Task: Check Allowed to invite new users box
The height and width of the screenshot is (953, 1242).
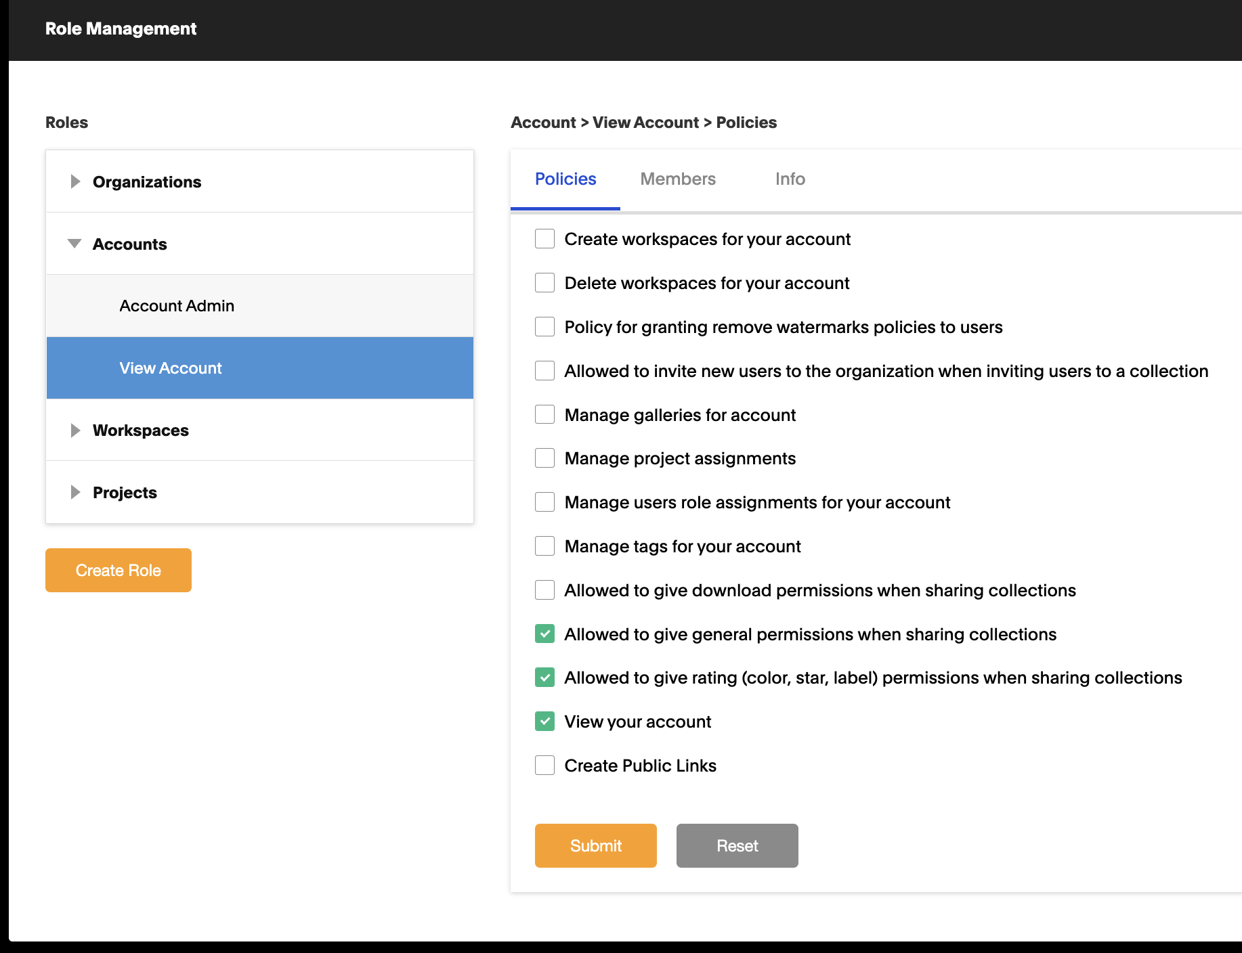Action: point(544,371)
